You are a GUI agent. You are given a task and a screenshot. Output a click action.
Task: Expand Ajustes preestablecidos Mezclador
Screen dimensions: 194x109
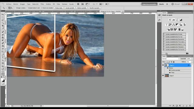pyautogui.click(x=164, y=47)
